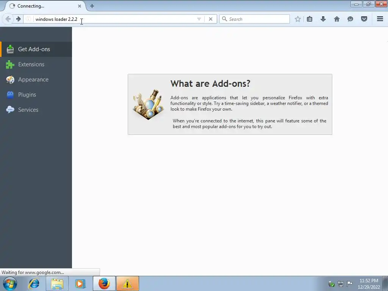Show your bookmarks list icon
The image size is (388, 291).
tap(310, 19)
